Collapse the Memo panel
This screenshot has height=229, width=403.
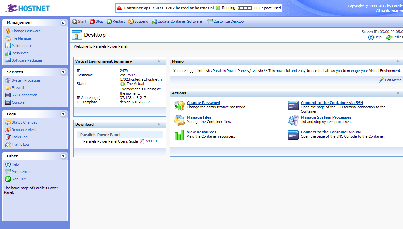click(x=398, y=61)
